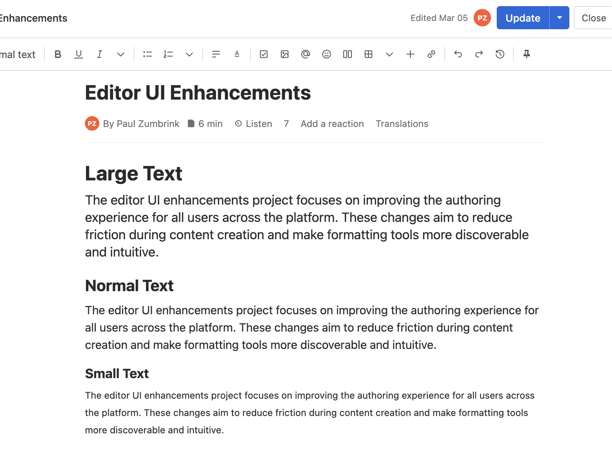
Task: Click the reaction count 7
Action: pyautogui.click(x=286, y=124)
